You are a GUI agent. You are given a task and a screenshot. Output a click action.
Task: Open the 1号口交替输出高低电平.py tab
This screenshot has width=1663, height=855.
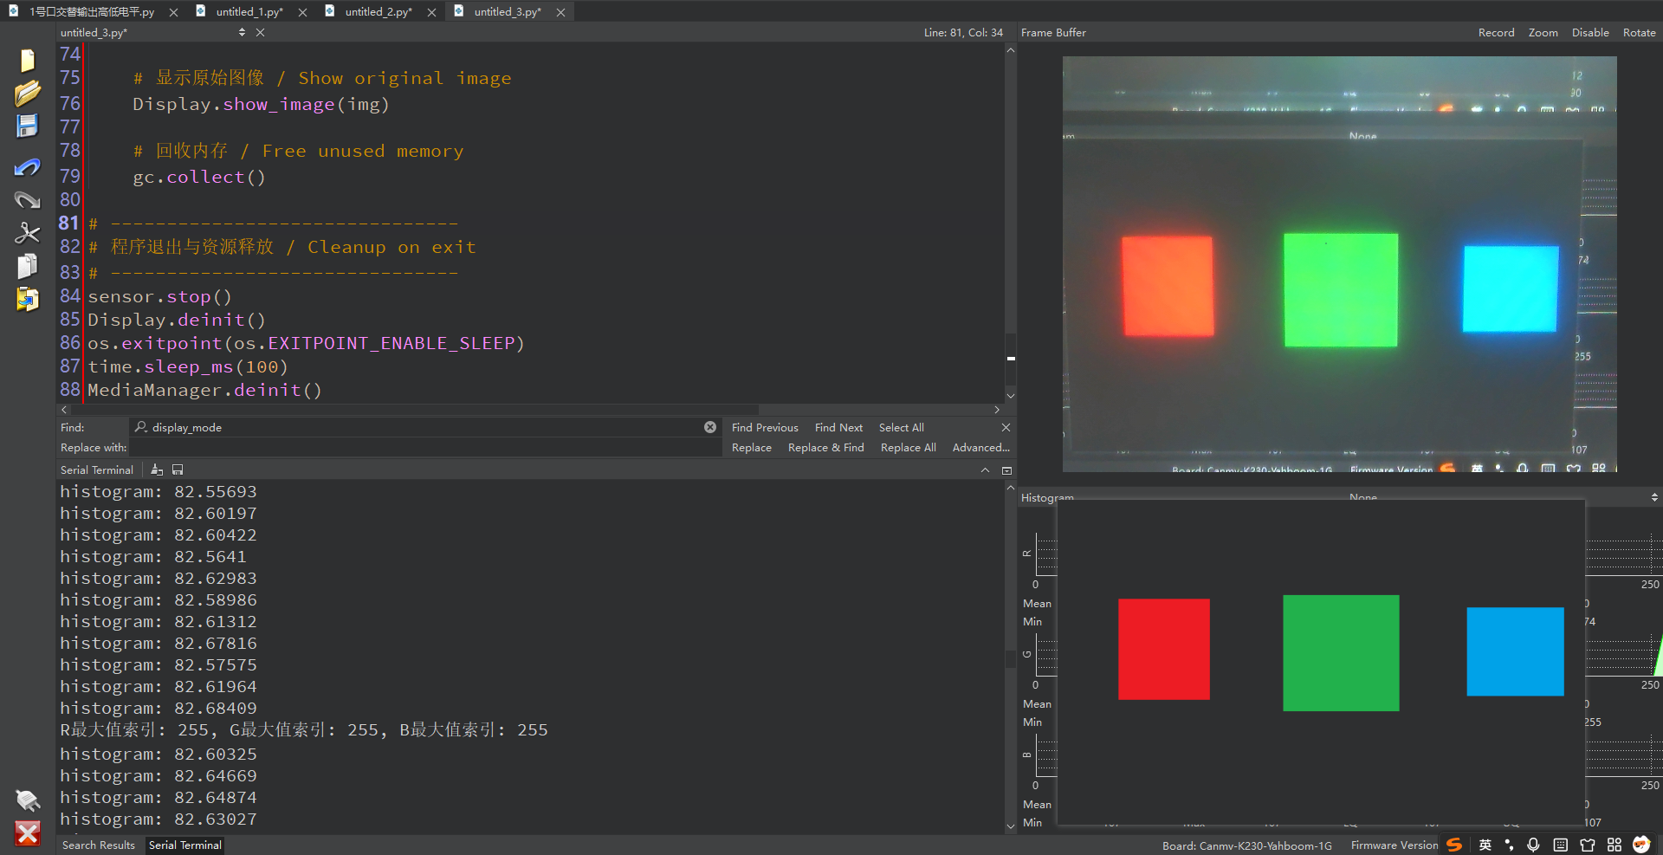(92, 11)
